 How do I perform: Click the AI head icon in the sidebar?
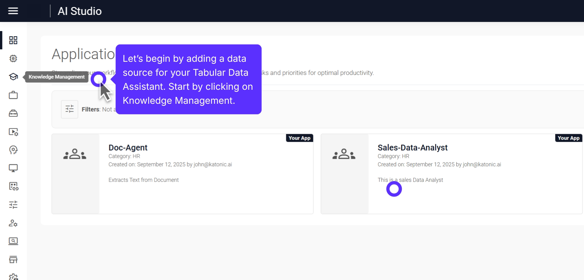point(13,150)
